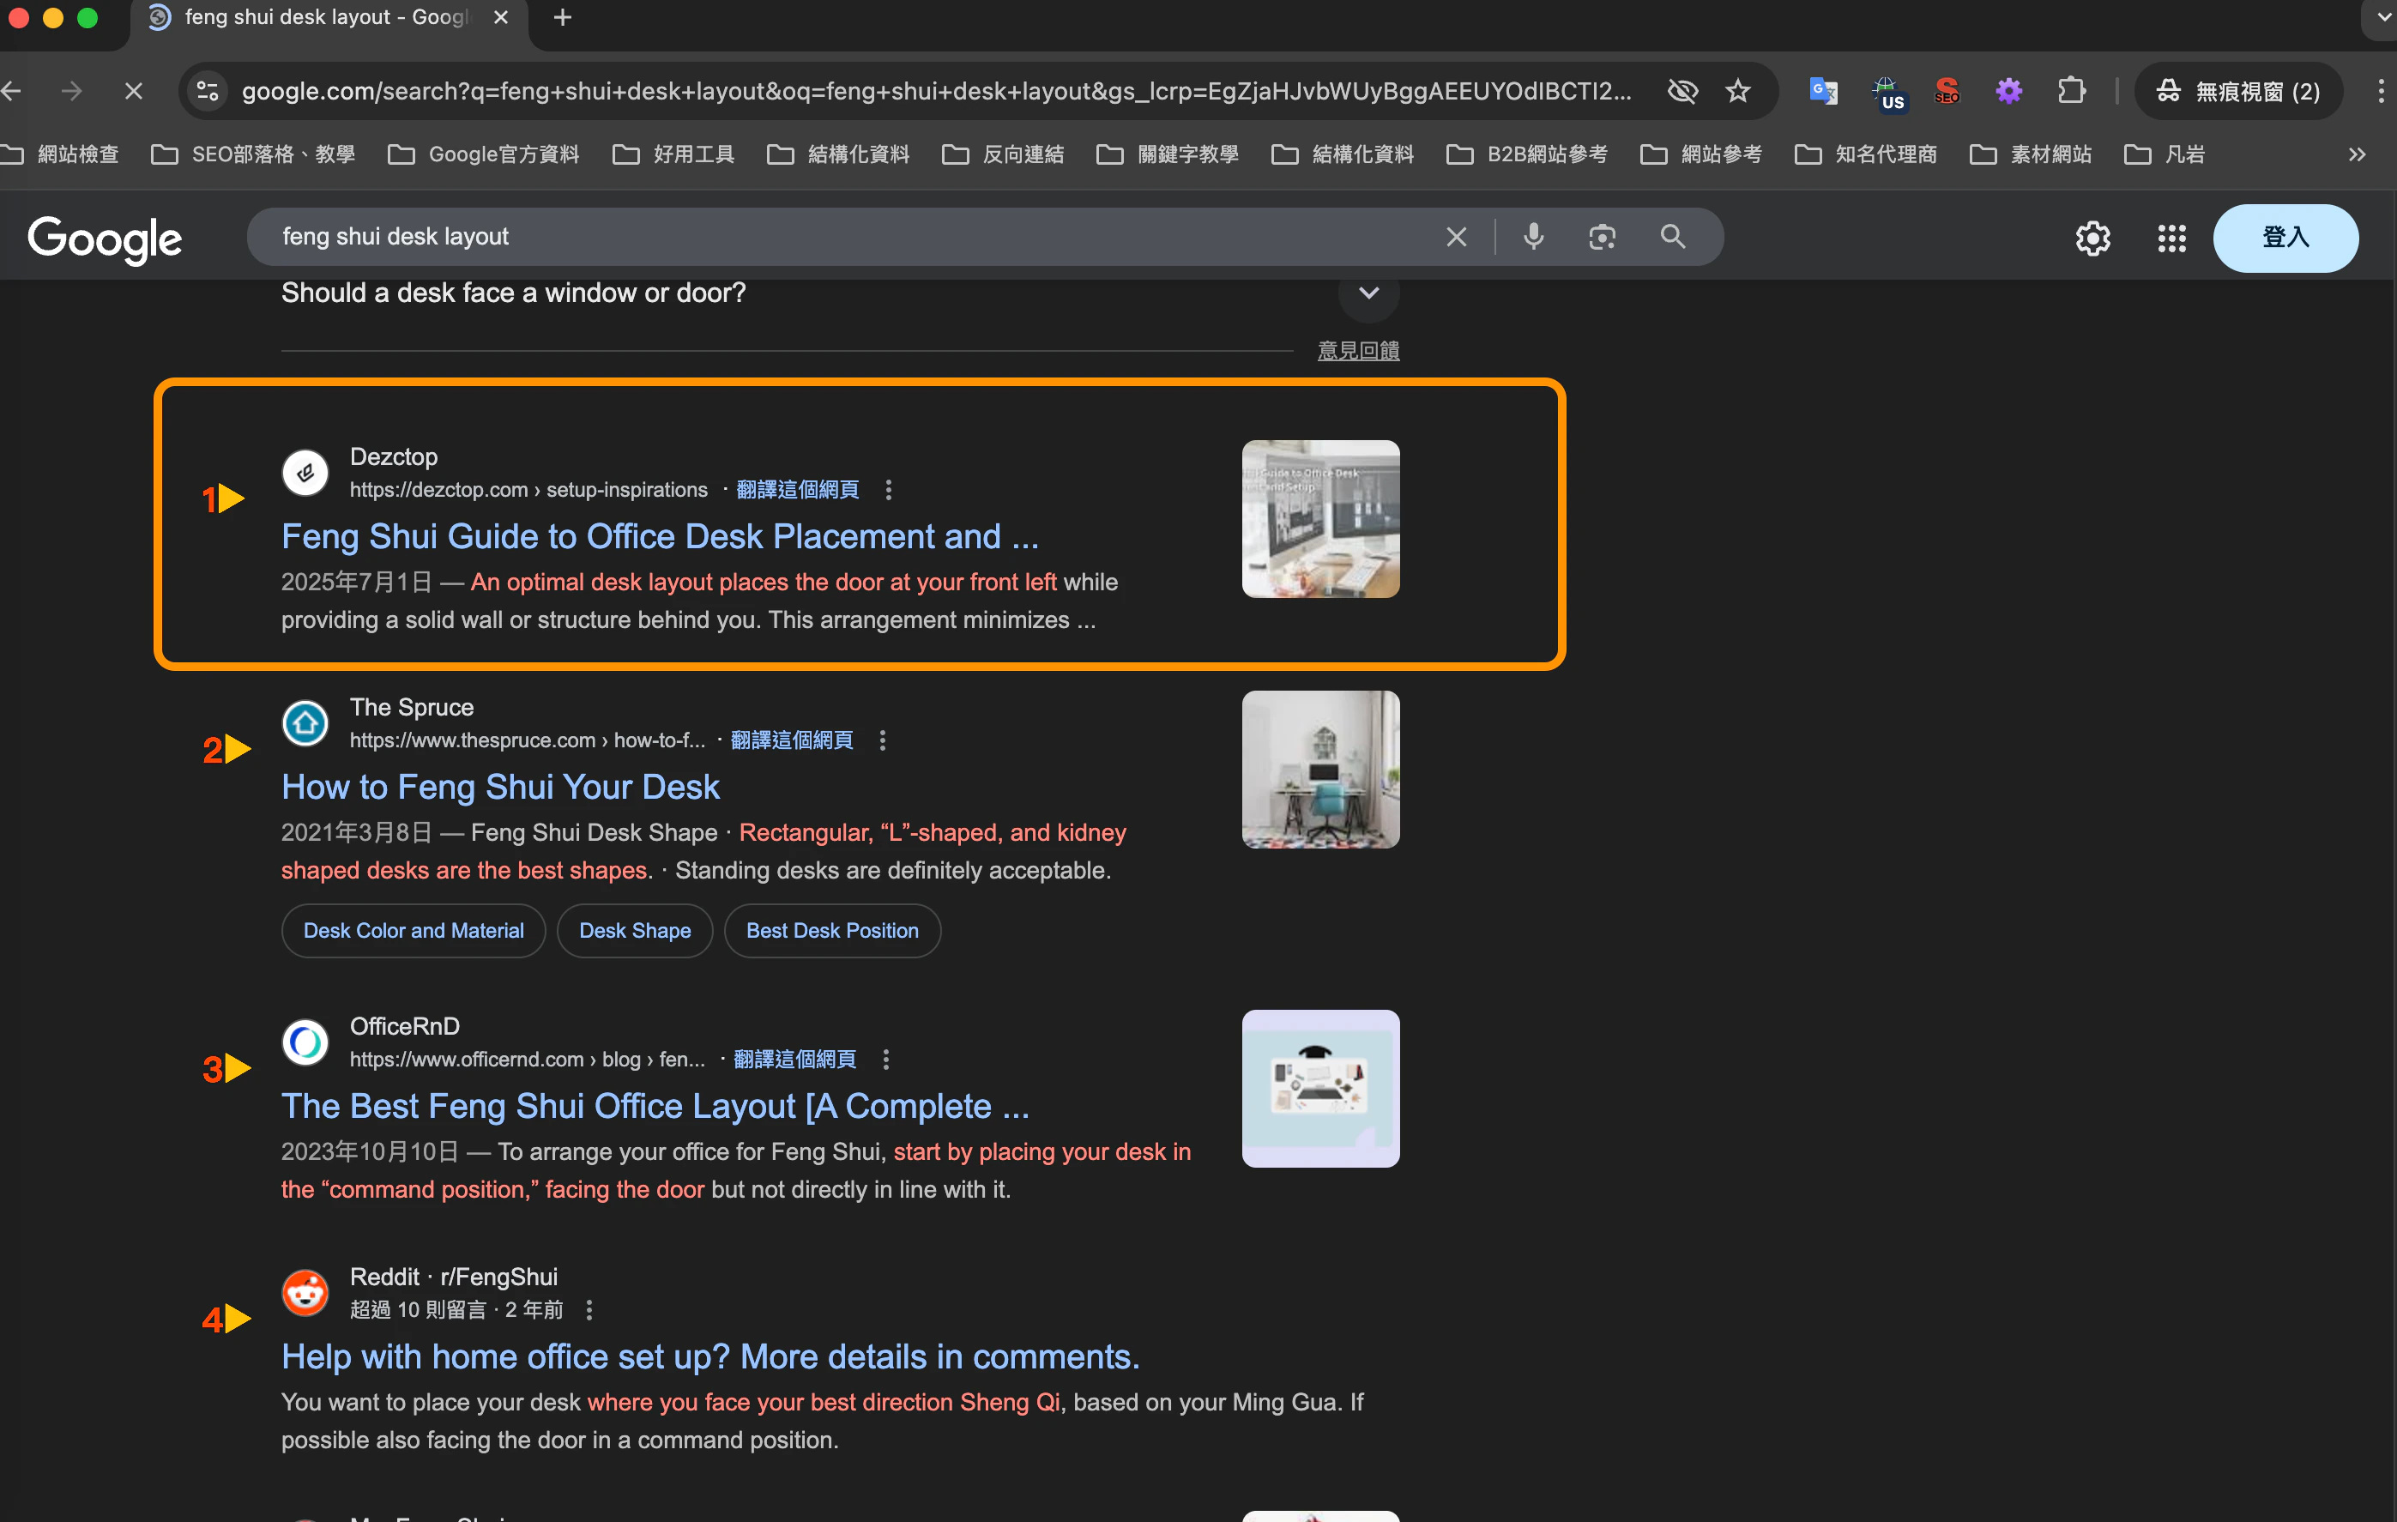Open Google search settings gear
The image size is (2397, 1522).
(x=2092, y=239)
